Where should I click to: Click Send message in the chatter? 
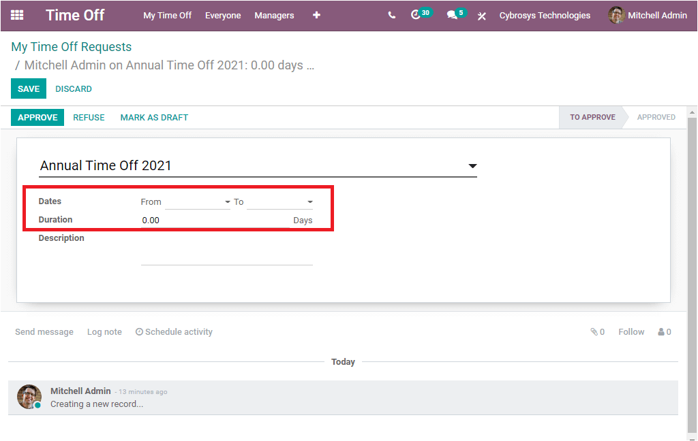[x=44, y=331]
